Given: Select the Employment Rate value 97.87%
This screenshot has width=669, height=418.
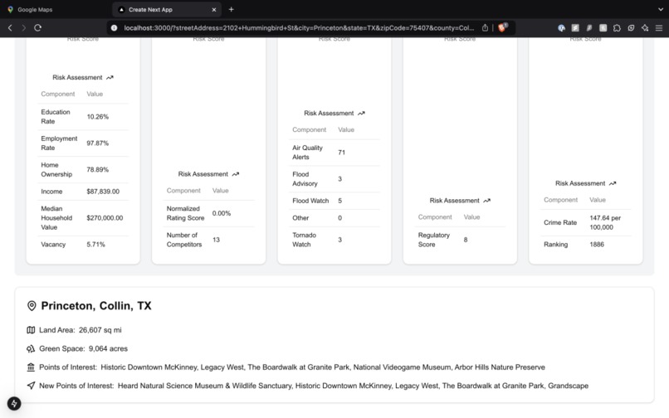Looking at the screenshot, I should pyautogui.click(x=98, y=143).
